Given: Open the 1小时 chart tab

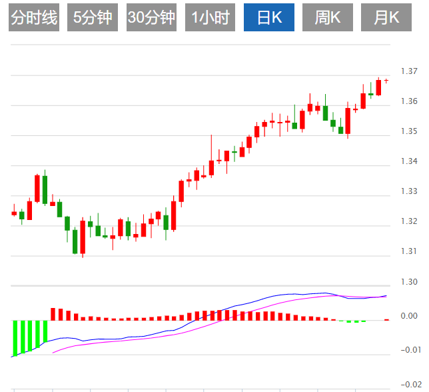Looking at the screenshot, I should pyautogui.click(x=210, y=17).
